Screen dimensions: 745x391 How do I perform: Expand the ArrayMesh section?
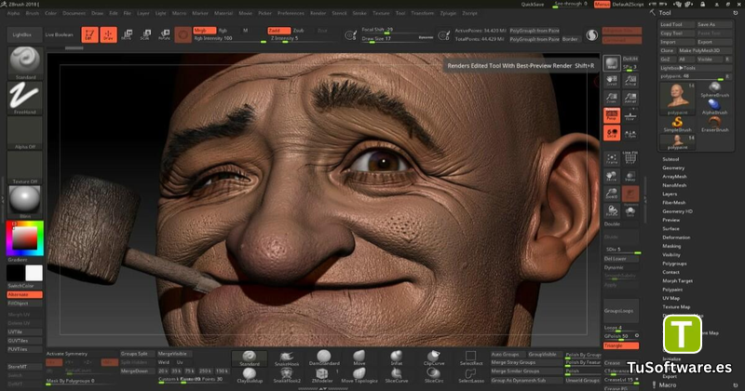click(x=674, y=176)
